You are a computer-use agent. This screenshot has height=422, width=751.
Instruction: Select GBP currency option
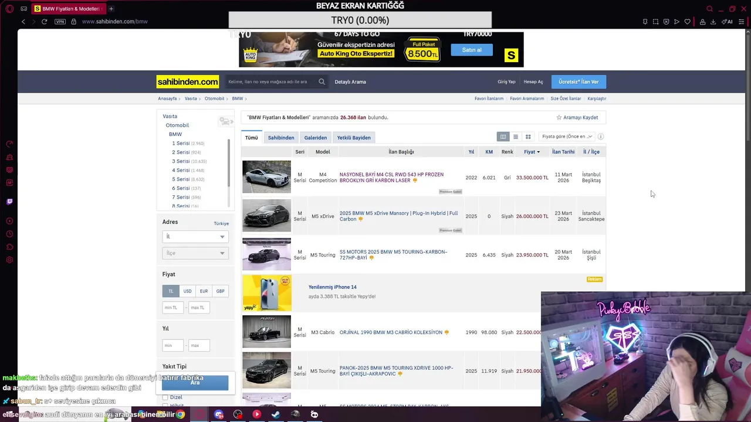tap(220, 291)
